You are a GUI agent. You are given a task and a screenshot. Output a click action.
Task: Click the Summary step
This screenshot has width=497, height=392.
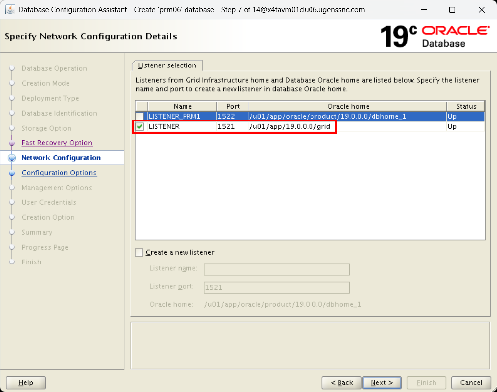pos(37,232)
